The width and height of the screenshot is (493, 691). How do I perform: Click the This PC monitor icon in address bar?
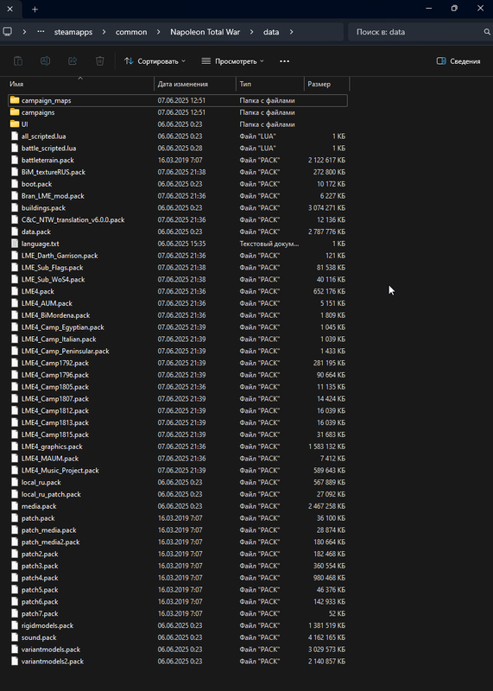click(x=7, y=32)
